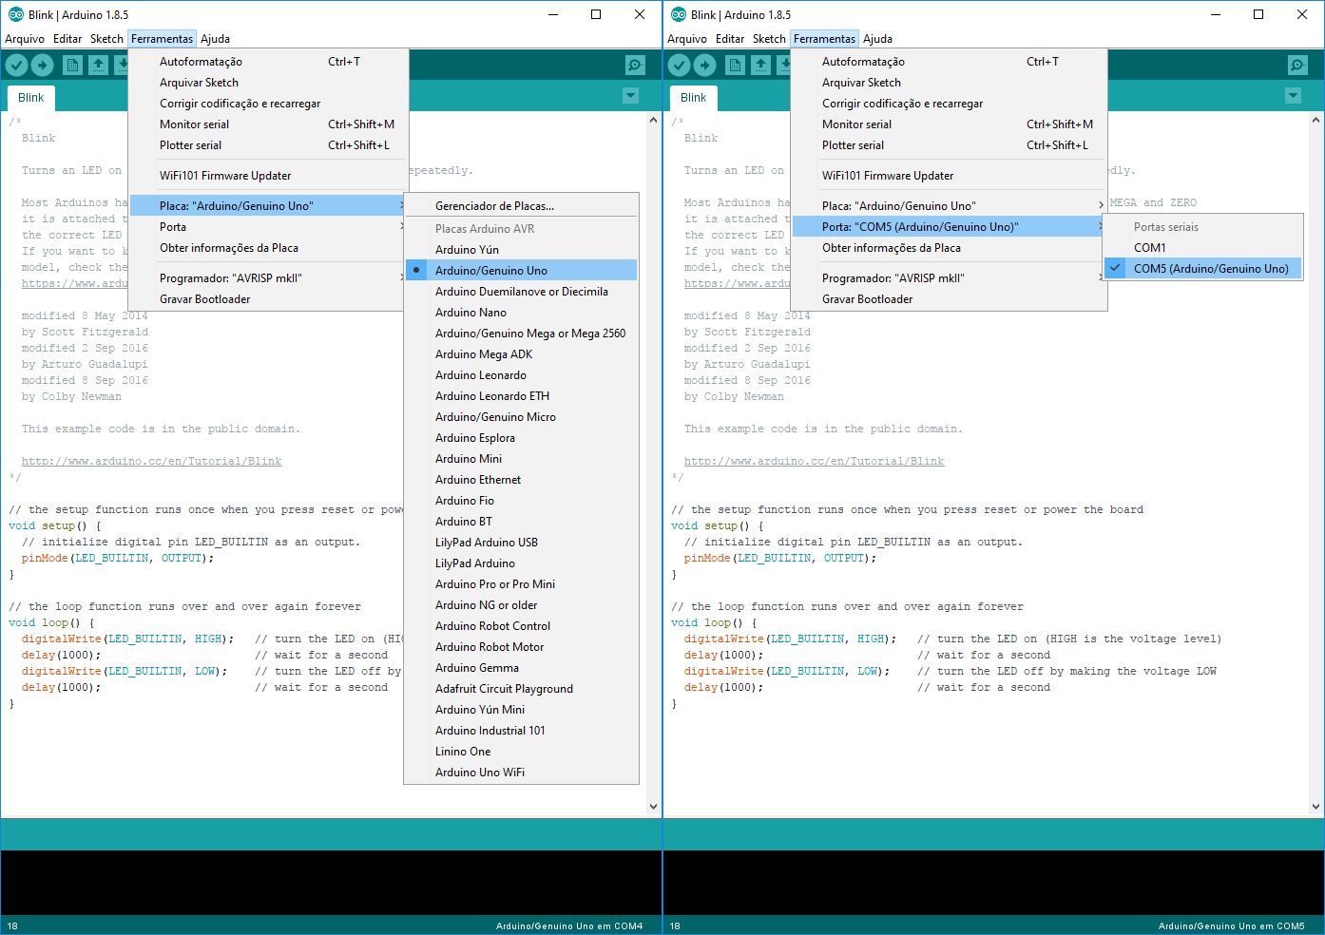Click Autoformatação in left window menu
Viewport: 1325px width, 935px height.
pos(268,62)
